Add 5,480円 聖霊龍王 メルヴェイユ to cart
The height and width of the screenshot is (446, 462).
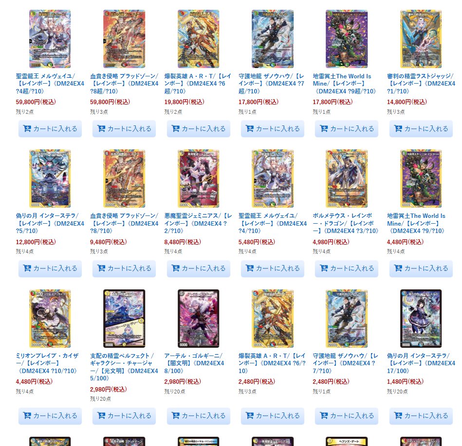(273, 268)
